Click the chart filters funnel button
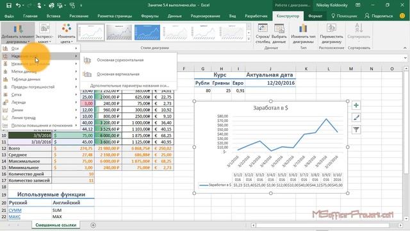 [356, 130]
